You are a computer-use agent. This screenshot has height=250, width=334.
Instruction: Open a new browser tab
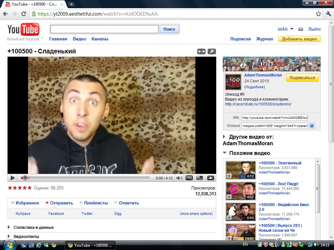71,4
